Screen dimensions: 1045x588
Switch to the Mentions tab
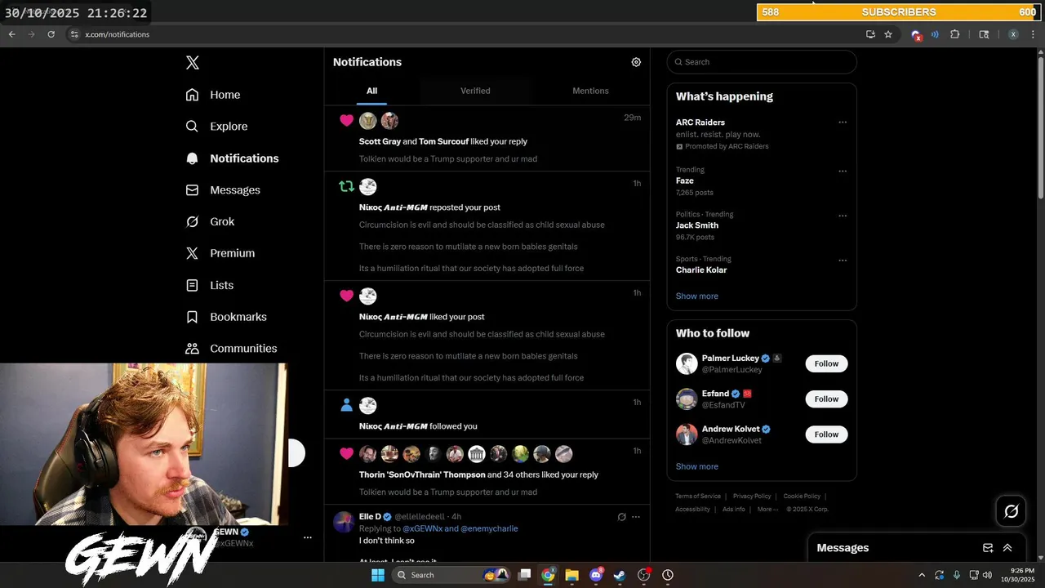point(590,91)
